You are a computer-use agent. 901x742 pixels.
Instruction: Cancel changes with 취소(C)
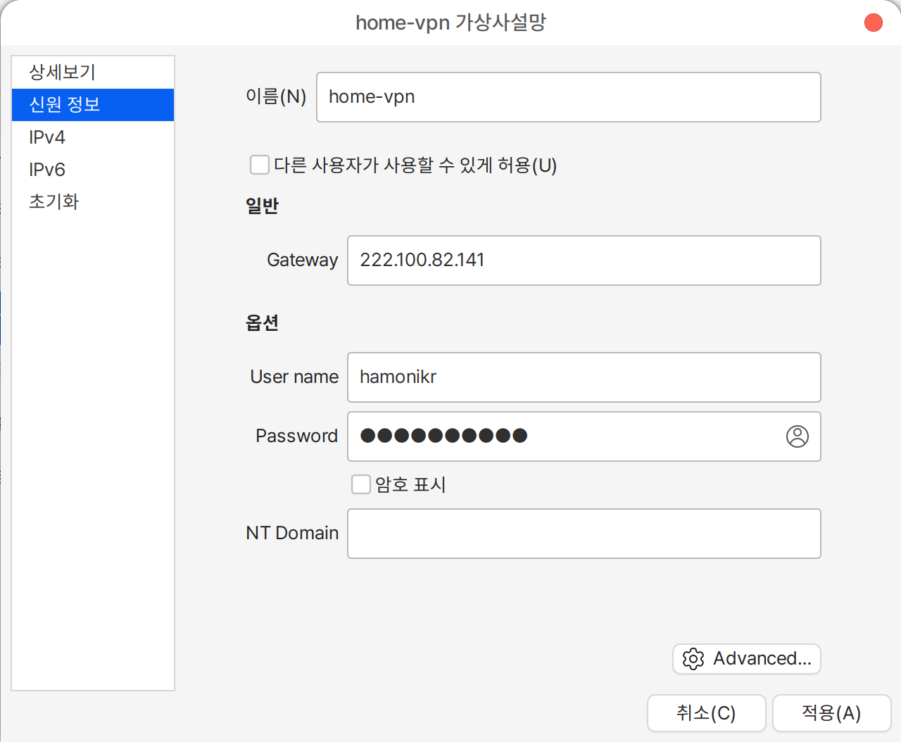pyautogui.click(x=706, y=713)
